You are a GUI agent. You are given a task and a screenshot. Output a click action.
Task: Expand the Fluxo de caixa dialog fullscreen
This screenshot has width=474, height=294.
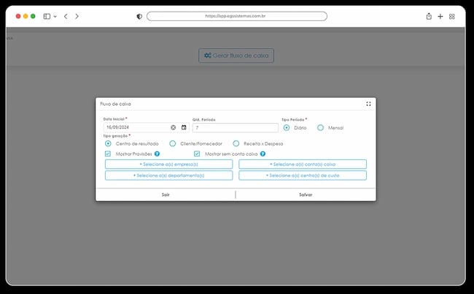[368, 104]
